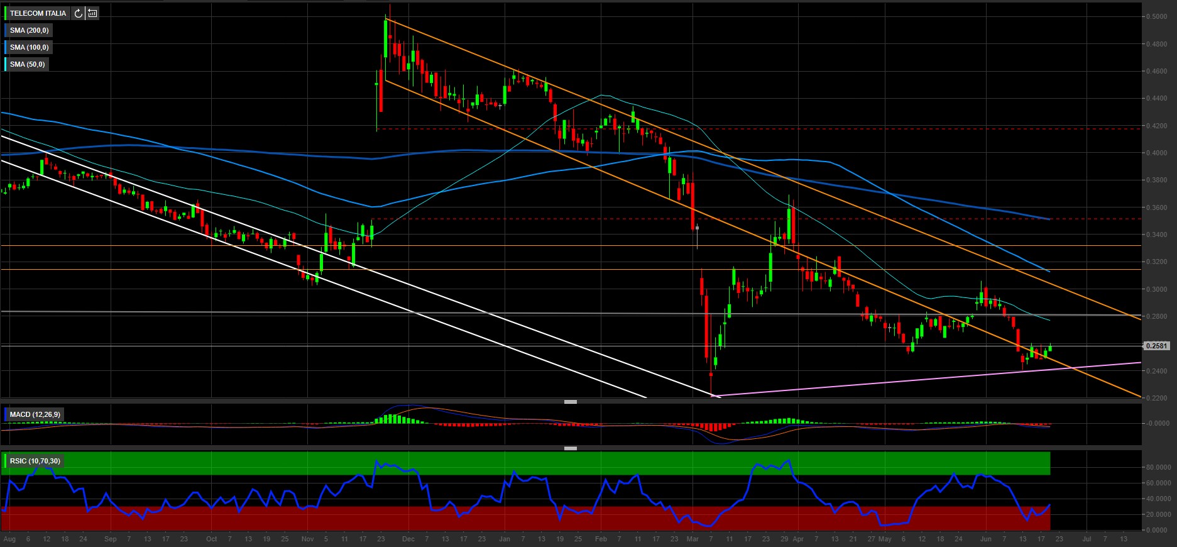The image size is (1177, 547).
Task: Click the resize handle above the MACD panel
Action: 571,402
